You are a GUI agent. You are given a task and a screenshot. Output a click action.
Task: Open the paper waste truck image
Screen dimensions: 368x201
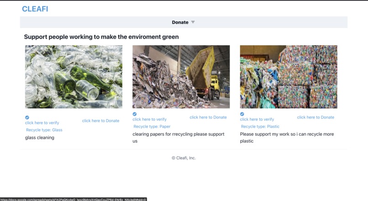tap(181, 77)
